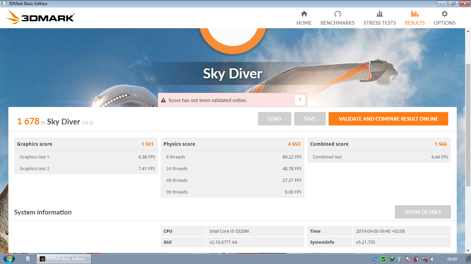Click the monitor display tray icon

[400, 259]
